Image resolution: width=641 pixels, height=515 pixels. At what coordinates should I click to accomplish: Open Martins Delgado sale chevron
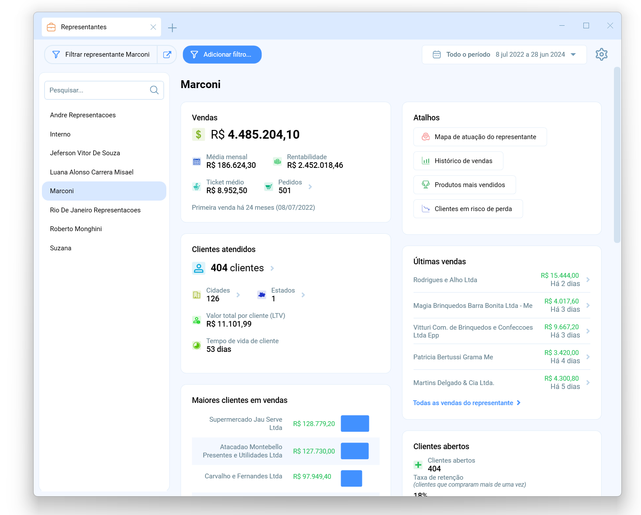(588, 382)
